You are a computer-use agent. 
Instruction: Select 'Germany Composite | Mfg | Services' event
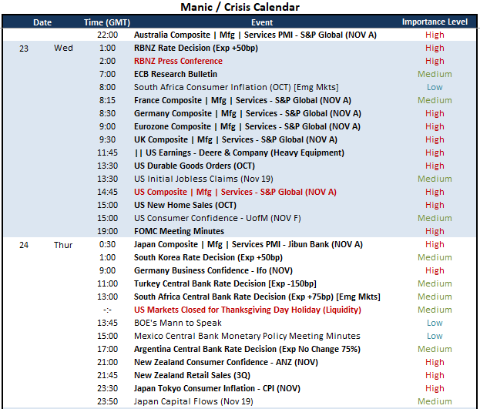tap(247, 113)
